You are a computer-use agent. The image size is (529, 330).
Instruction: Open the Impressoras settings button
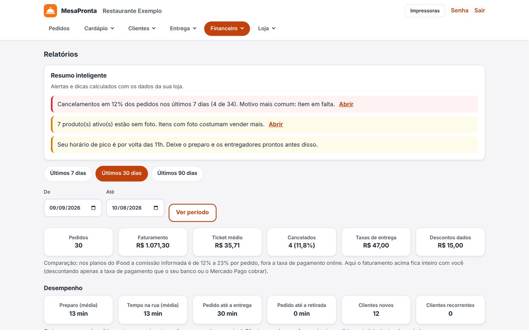(425, 11)
